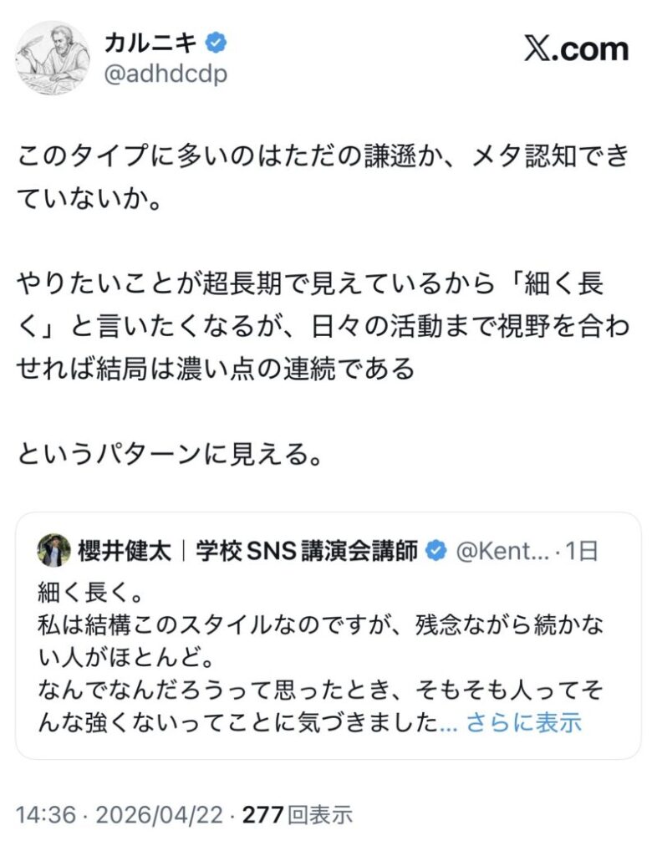
Task: Open the 277 回表示 view count
Action: click(x=297, y=813)
